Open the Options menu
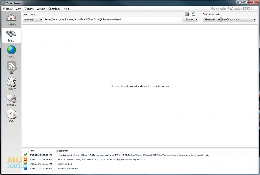The height and width of the screenshot is (175, 260). (29, 9)
